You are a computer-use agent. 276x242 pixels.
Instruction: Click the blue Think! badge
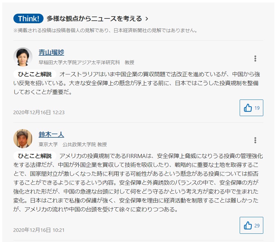tap(28, 19)
